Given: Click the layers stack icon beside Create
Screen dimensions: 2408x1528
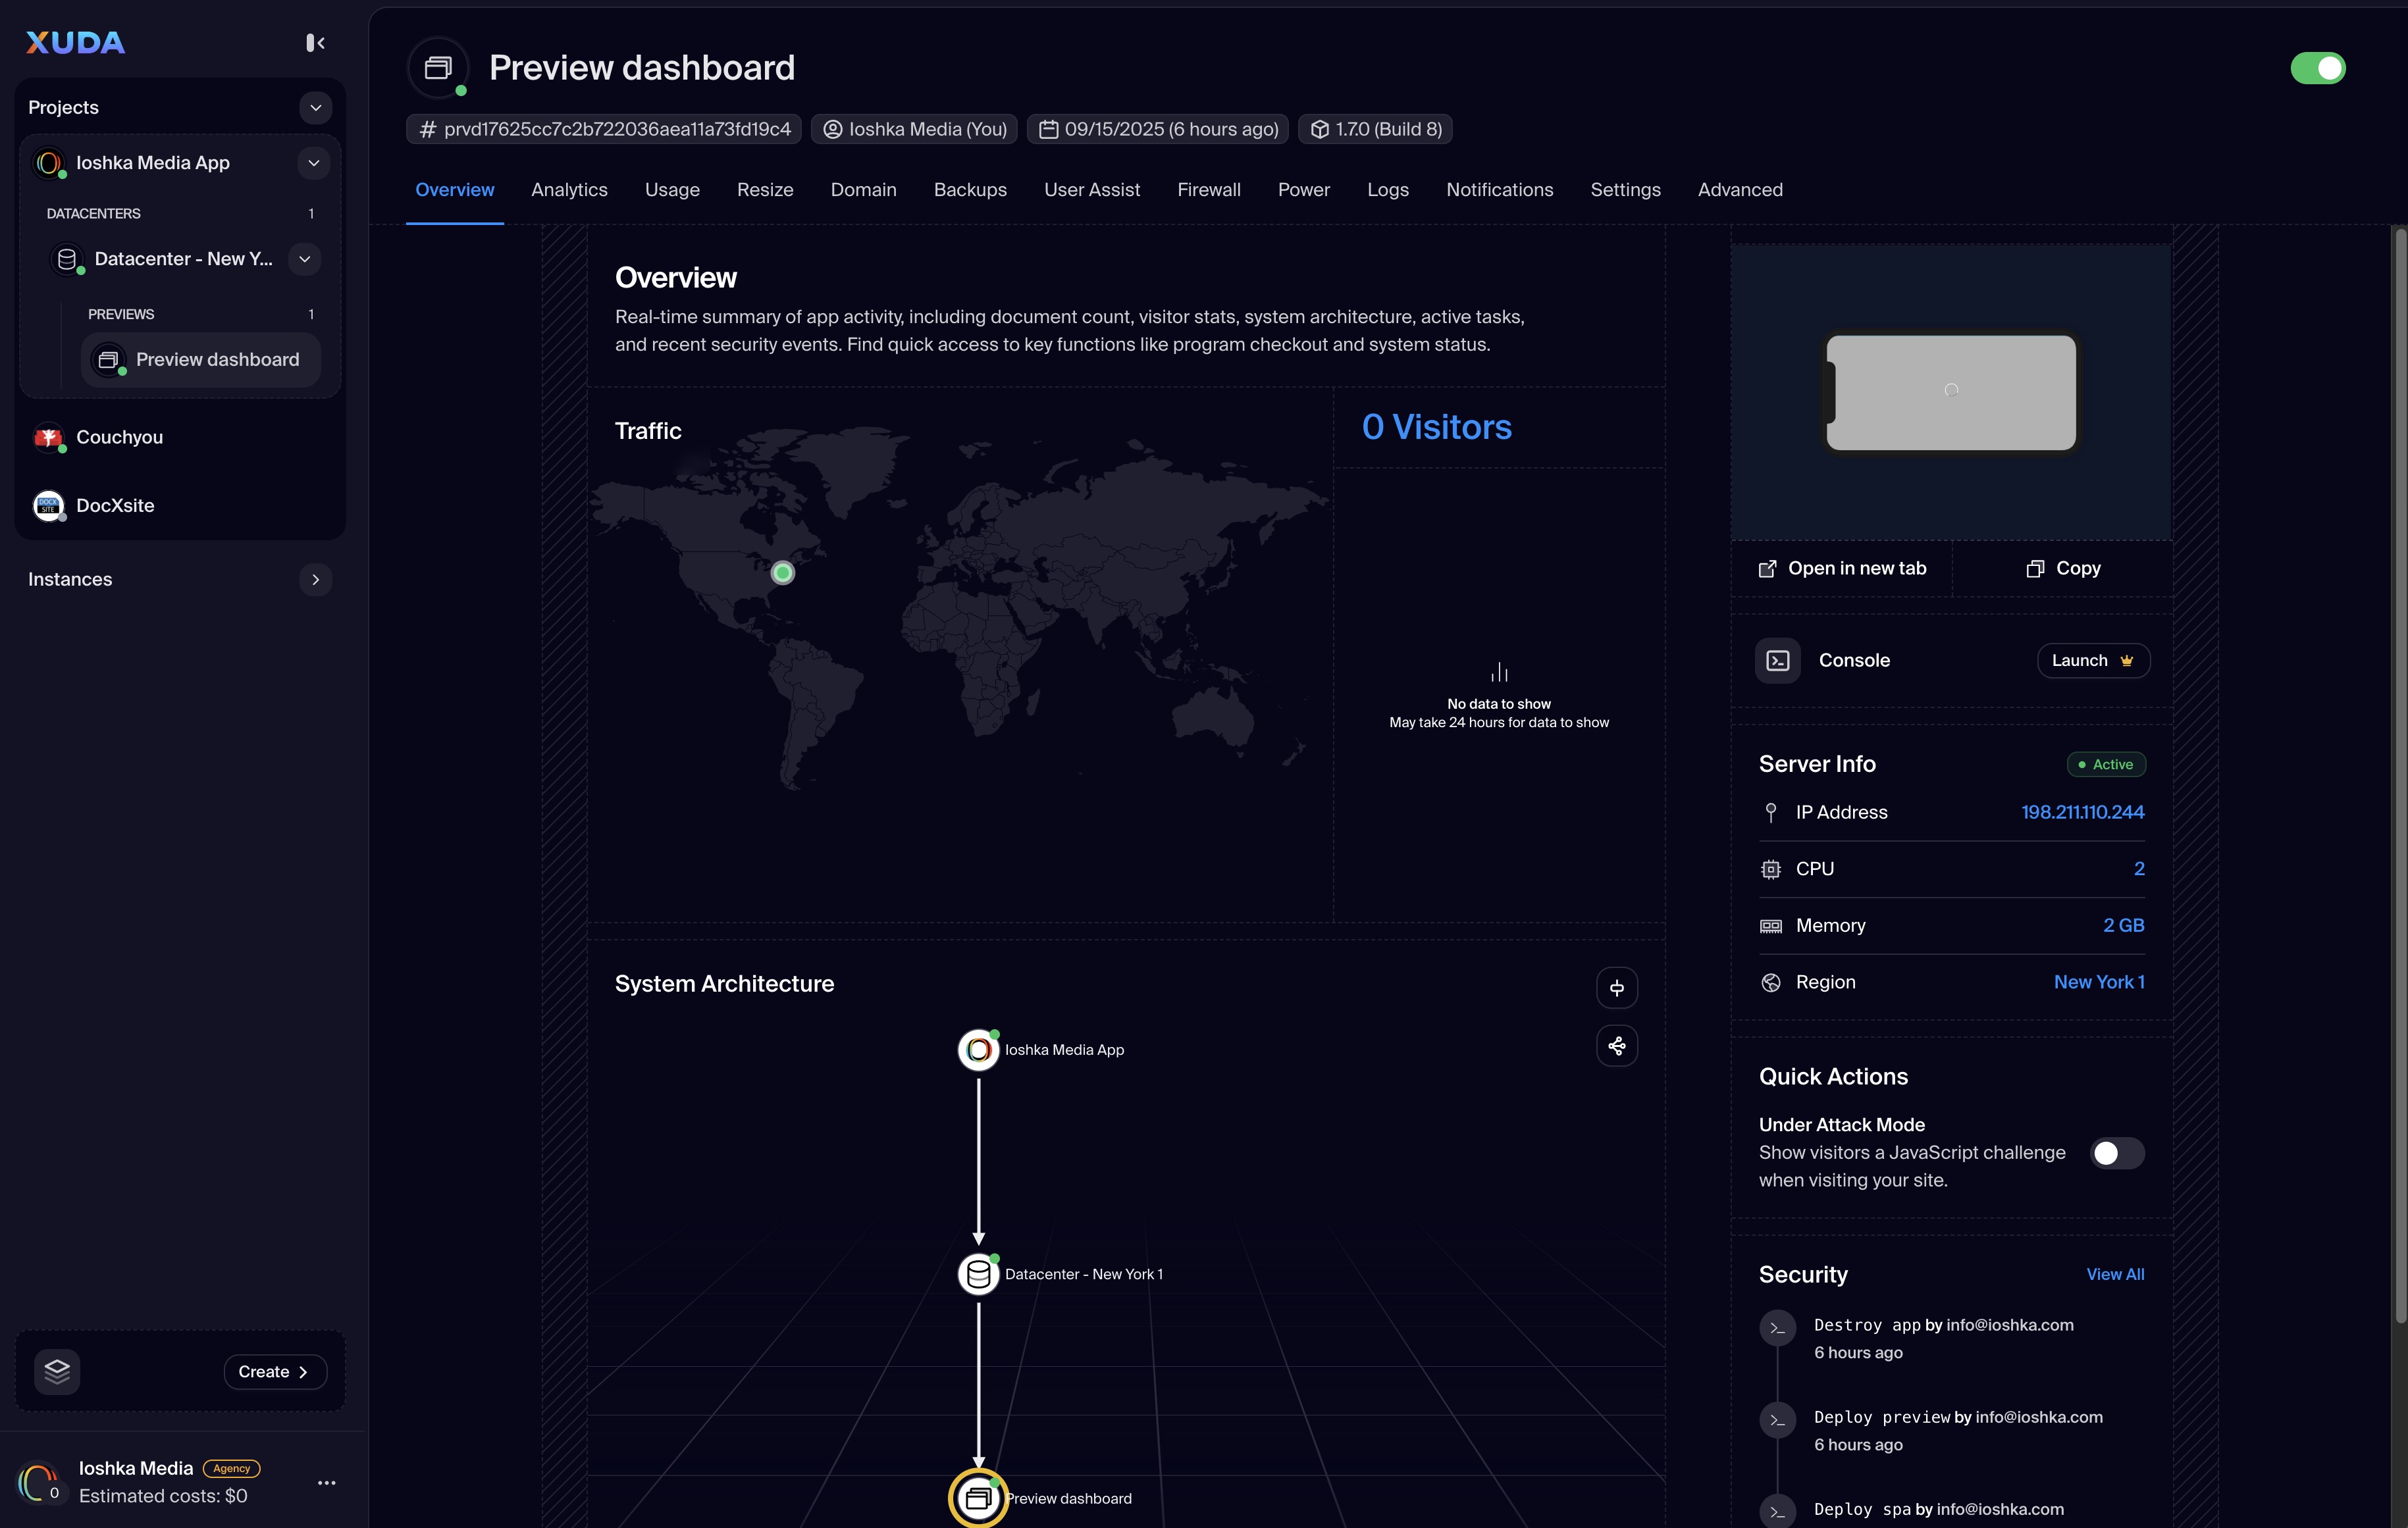Looking at the screenshot, I should pos(57,1371).
